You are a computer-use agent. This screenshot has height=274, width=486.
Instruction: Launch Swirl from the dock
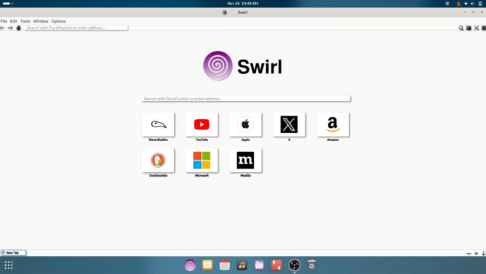coord(190,265)
